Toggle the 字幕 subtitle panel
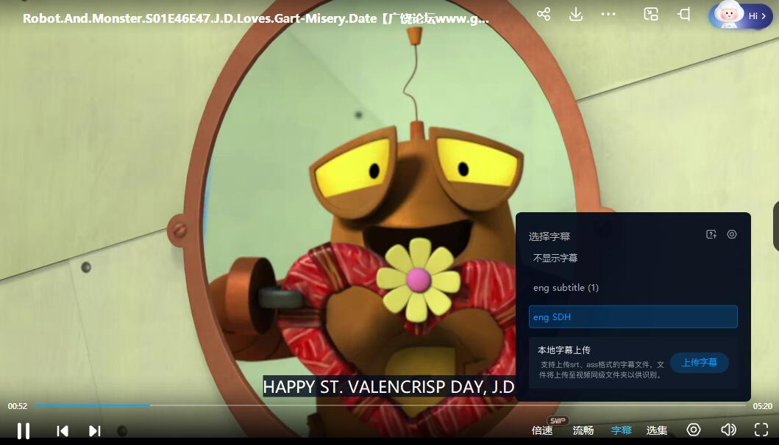The height and width of the screenshot is (445, 779). 621,430
